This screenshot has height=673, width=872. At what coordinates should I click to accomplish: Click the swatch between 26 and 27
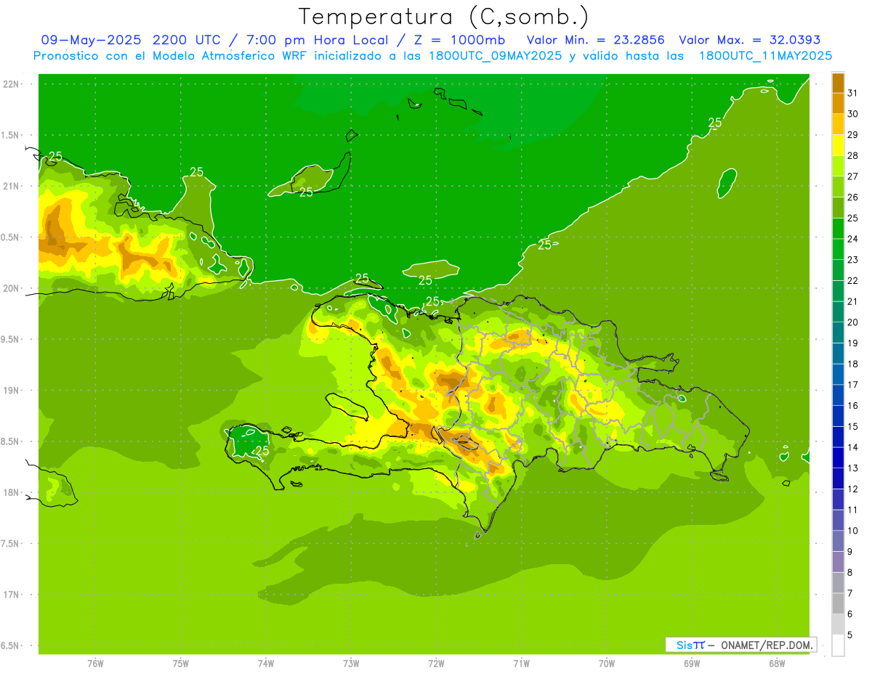coord(838,187)
